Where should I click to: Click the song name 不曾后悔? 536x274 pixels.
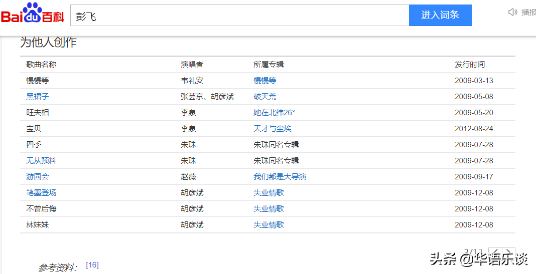pyautogui.click(x=41, y=209)
